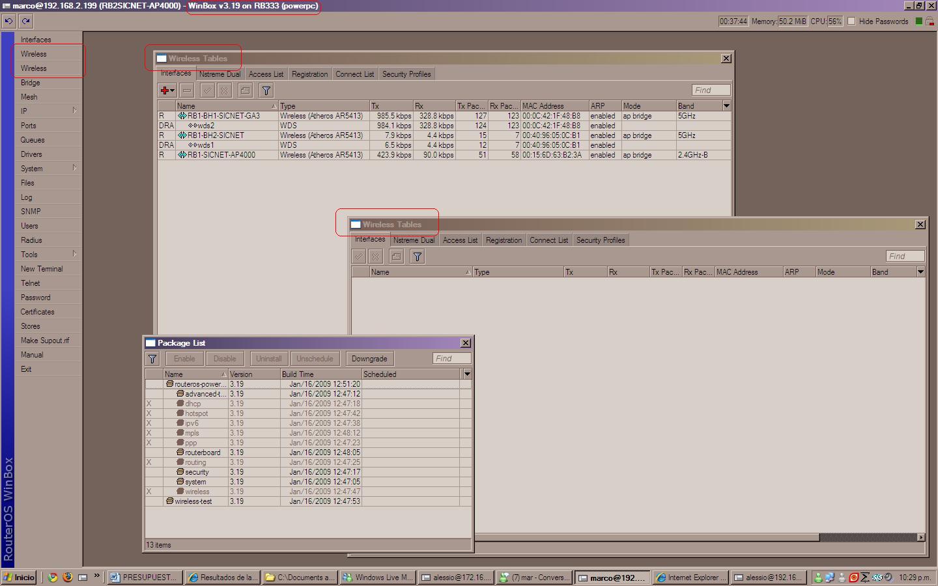Open Windows Live M... taskbar window

tap(378, 578)
